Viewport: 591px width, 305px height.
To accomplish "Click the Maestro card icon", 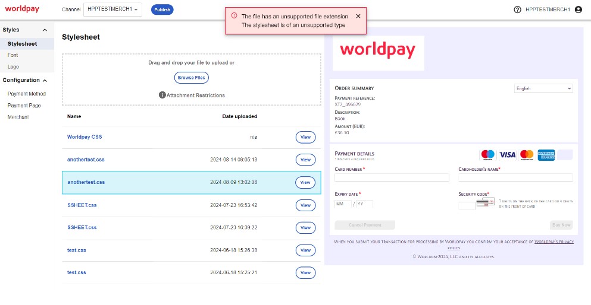I will [x=487, y=155].
